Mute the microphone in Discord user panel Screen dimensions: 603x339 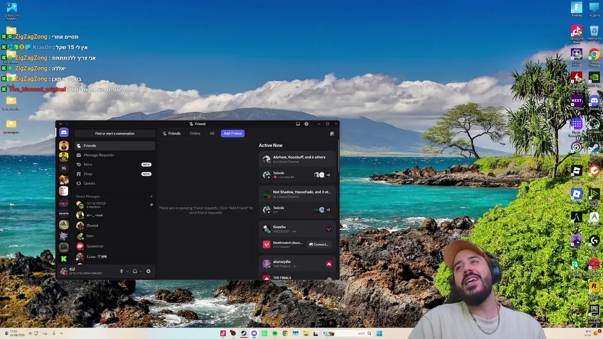(122, 271)
